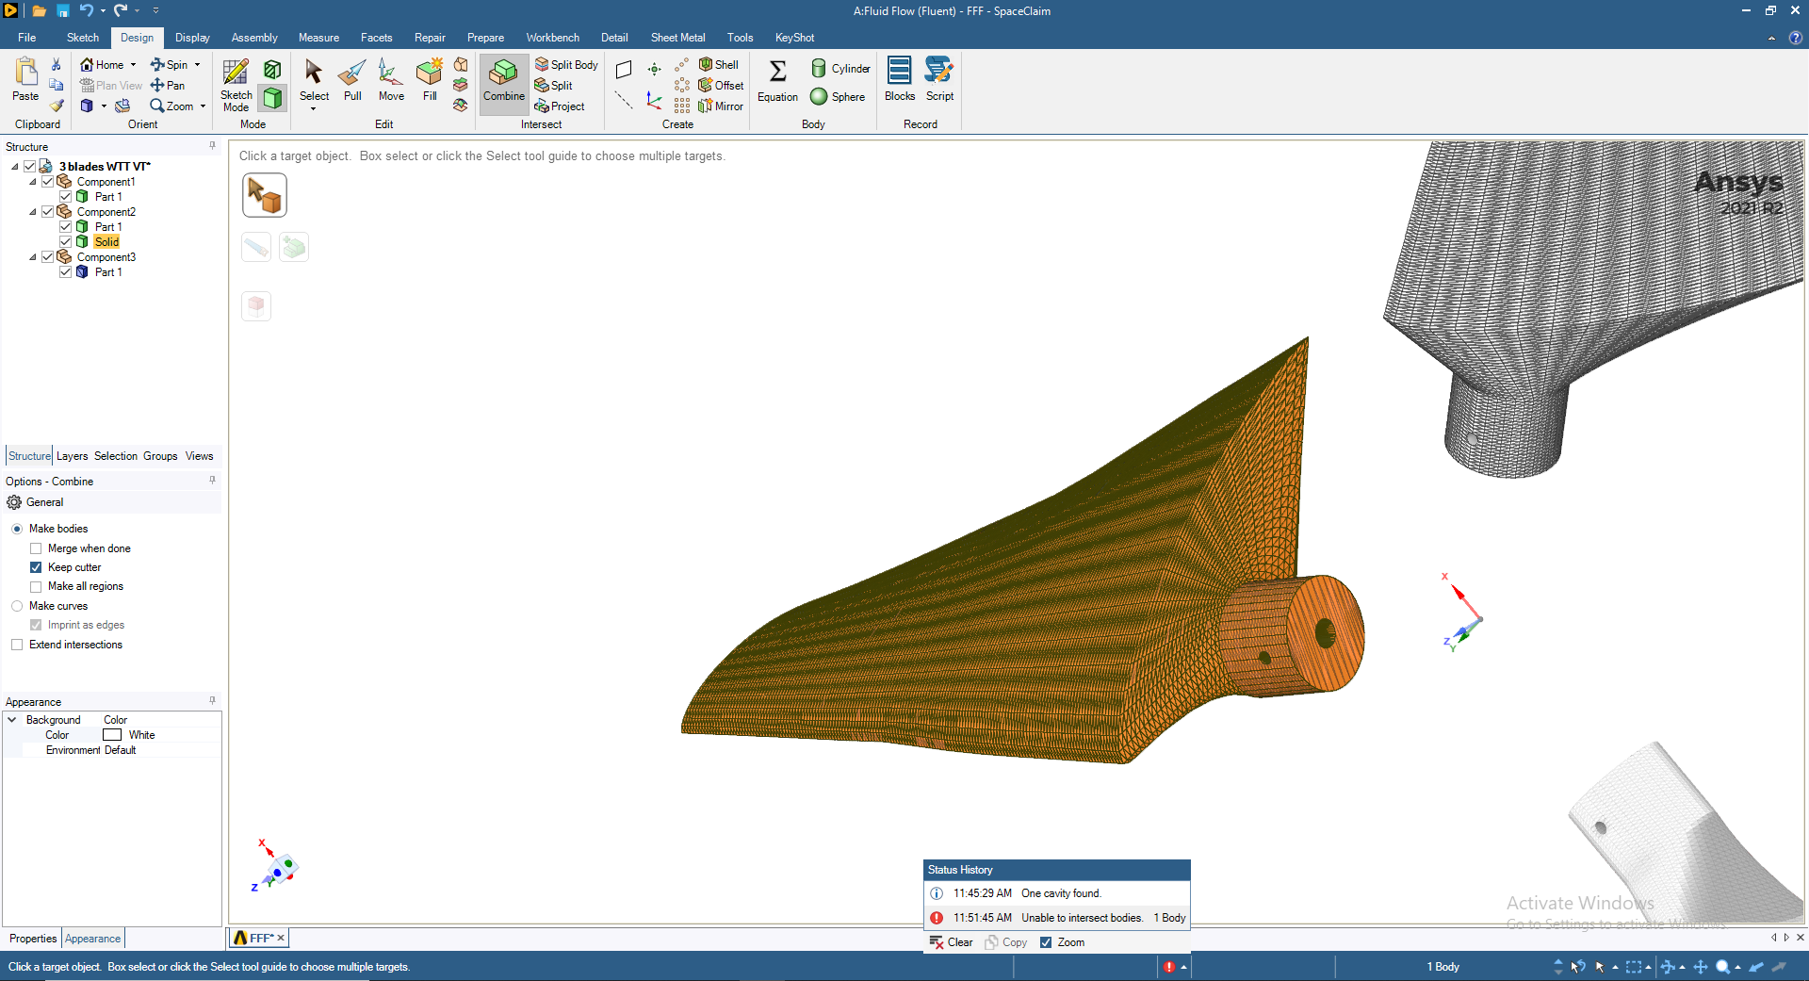1809x981 pixels.
Task: Open the Select tool dropdown arrow
Action: point(314,108)
